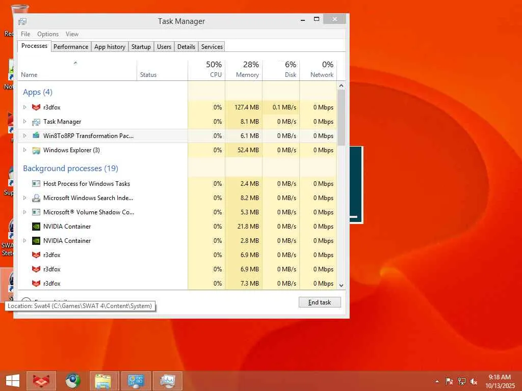This screenshot has height=391, width=522.
Task: Expand Windows Explorer (3) entry
Action: point(24,150)
